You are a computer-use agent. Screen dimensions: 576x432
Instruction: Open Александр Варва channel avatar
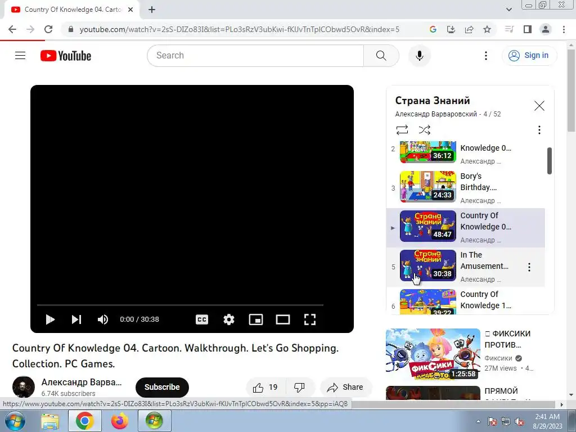tap(24, 387)
